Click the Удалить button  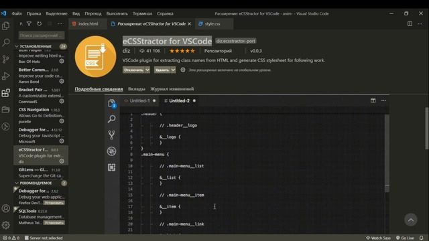point(162,70)
